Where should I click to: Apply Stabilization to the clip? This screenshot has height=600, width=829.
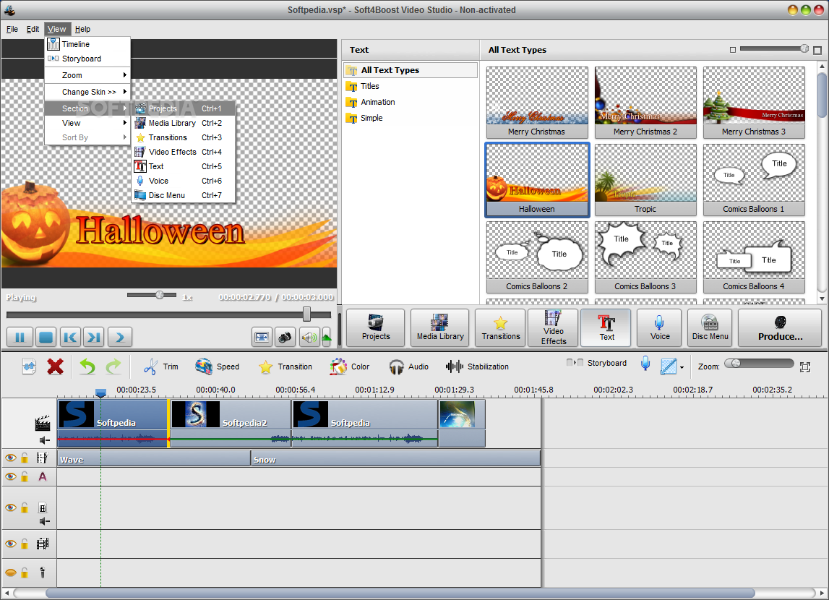pos(478,367)
